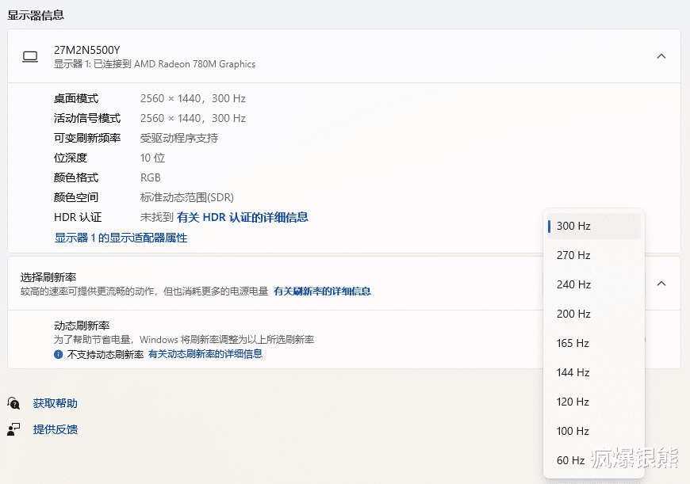Viewport: 690px width, 484px height.
Task: Click the 桌面模式 value 2560 × 1440, 300 Hz
Action: (193, 98)
